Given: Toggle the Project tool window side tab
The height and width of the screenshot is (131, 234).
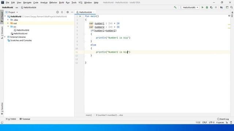Looking at the screenshot, I should click(x=2, y=17).
